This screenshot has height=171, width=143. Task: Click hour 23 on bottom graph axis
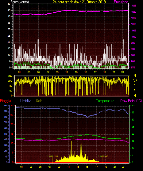pyautogui.click(x=123, y=167)
